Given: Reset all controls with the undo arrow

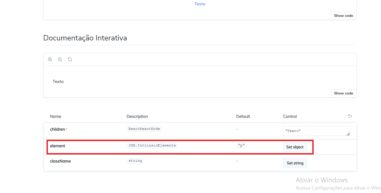Looking at the screenshot, I should (x=350, y=116).
